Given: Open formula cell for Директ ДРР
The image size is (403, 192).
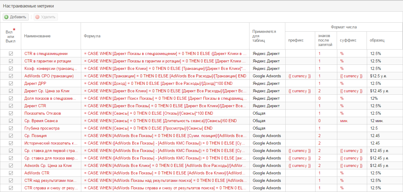Looking at the screenshot, I should pyautogui.click(x=158, y=84).
